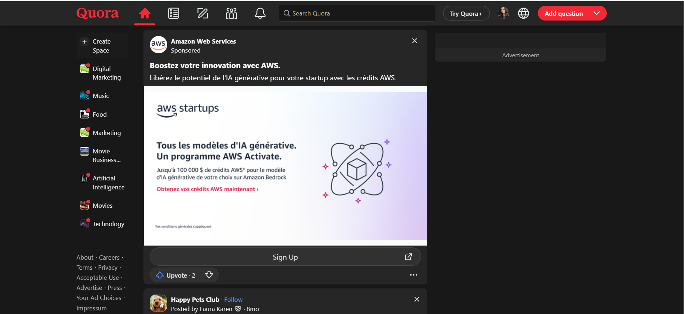Open the Careers footer link

(109, 257)
